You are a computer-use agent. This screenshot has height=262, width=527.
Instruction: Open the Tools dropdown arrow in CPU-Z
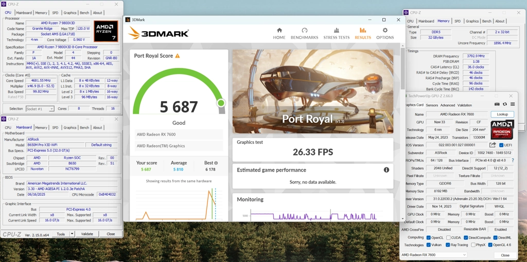(72, 234)
